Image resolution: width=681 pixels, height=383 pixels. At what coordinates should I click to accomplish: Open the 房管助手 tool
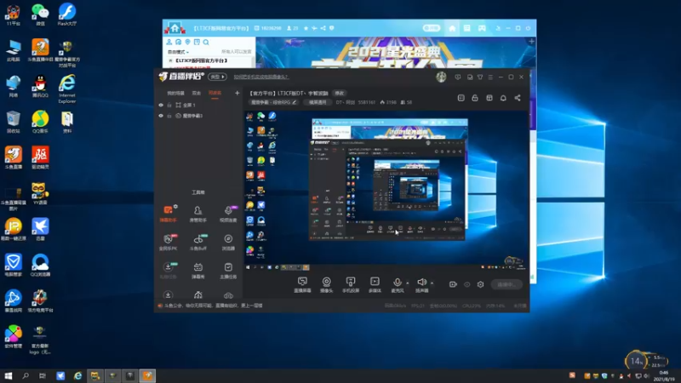click(198, 214)
